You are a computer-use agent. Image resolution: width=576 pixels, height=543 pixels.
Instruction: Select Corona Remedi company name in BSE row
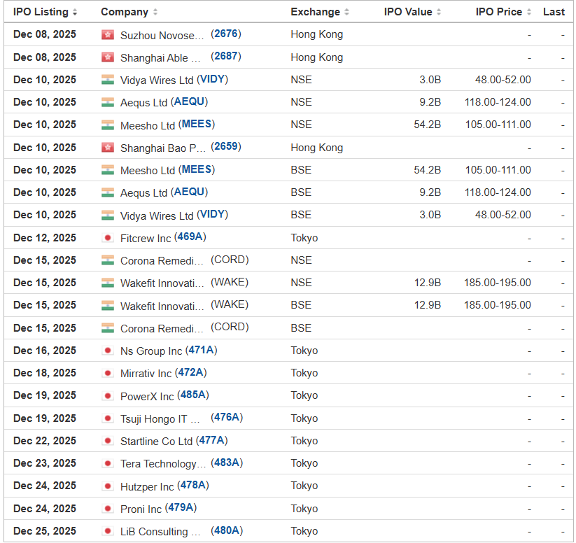point(162,328)
